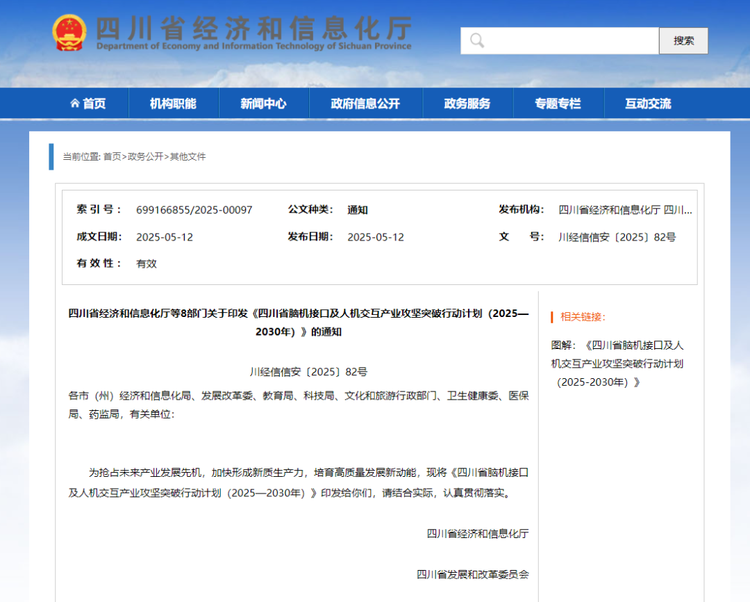Open the 图解 related link in sidebar
Image resolution: width=750 pixels, height=602 pixels.
617,363
